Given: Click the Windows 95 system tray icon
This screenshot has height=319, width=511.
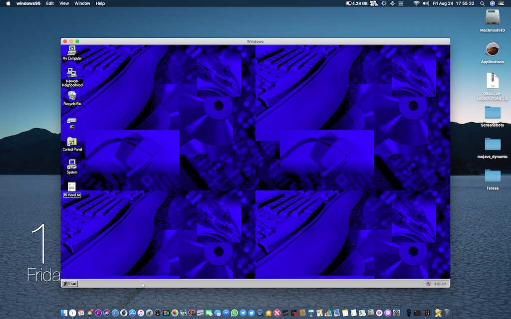Looking at the screenshot, I should click(428, 284).
